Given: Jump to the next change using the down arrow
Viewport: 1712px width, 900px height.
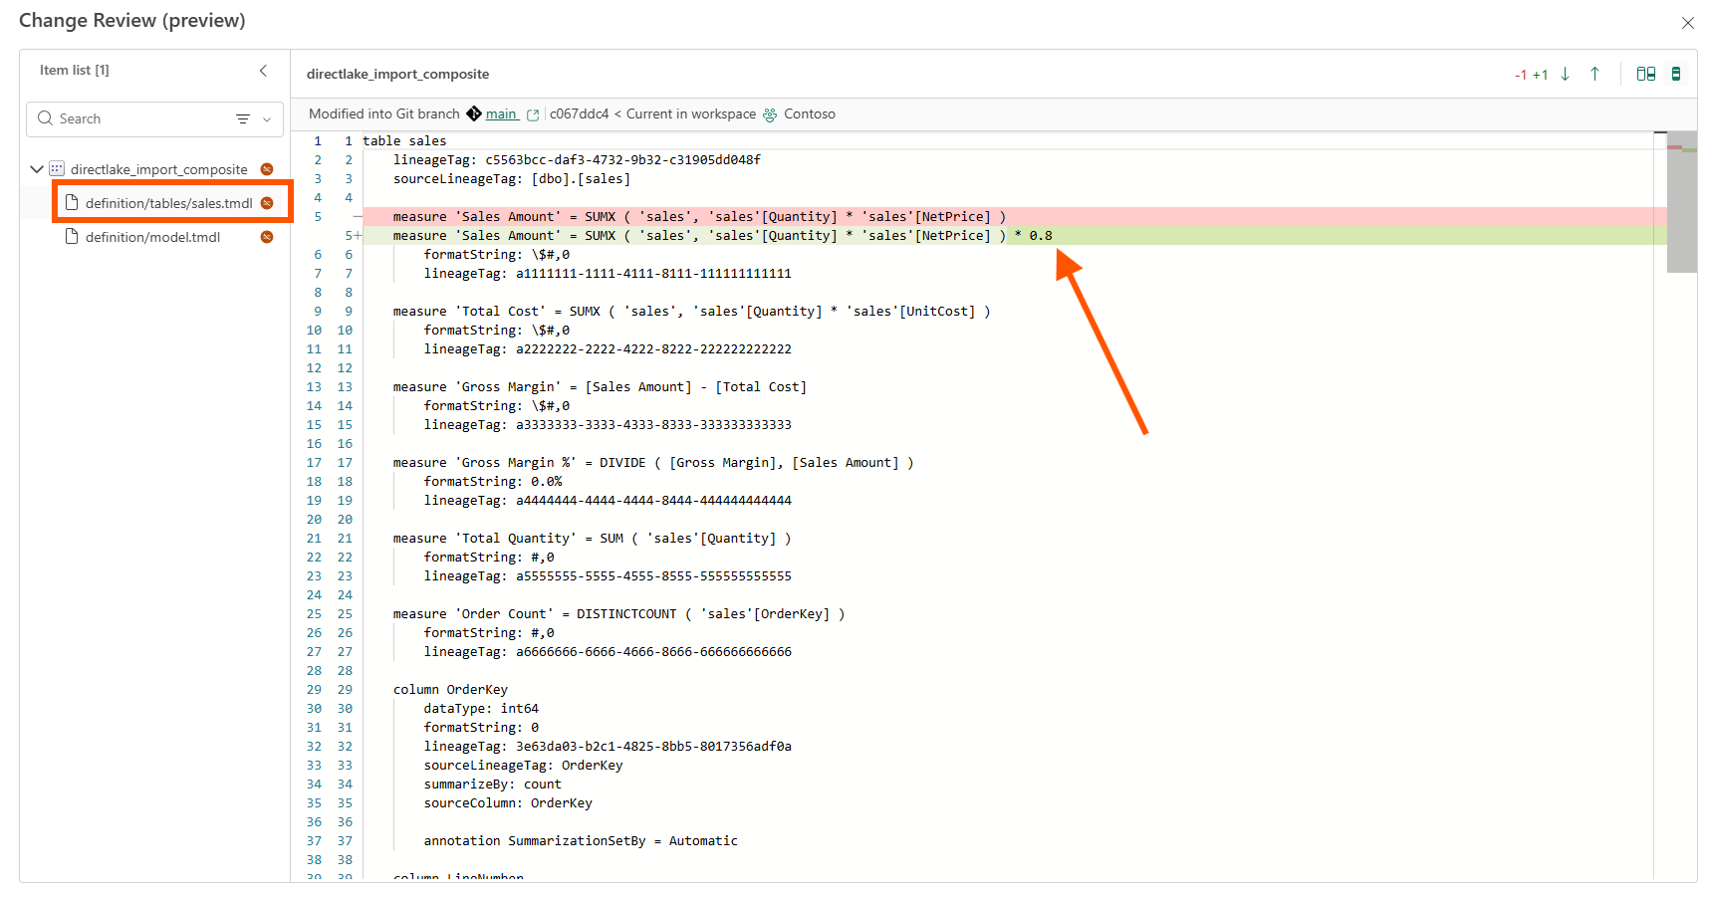Looking at the screenshot, I should (x=1566, y=74).
